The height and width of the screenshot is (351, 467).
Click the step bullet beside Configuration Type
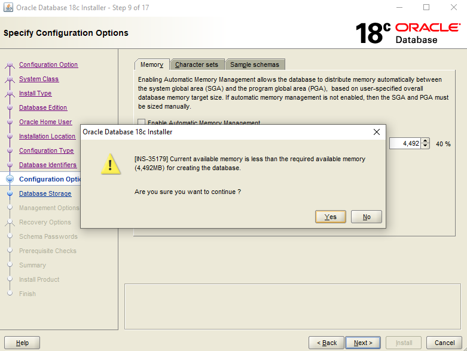click(10, 150)
